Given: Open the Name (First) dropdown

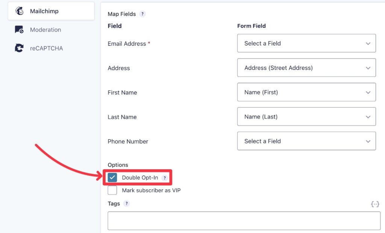Looking at the screenshot, I should (x=306, y=92).
